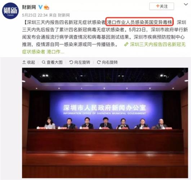Open the 财新网 username link
The height and width of the screenshot is (180, 191).
coord(29,7)
